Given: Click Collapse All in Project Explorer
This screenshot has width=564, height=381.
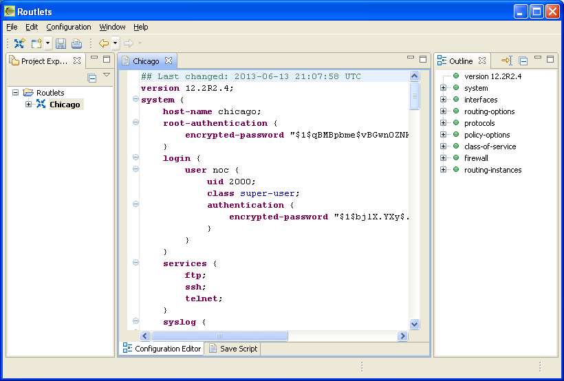Looking at the screenshot, I should [x=92, y=78].
